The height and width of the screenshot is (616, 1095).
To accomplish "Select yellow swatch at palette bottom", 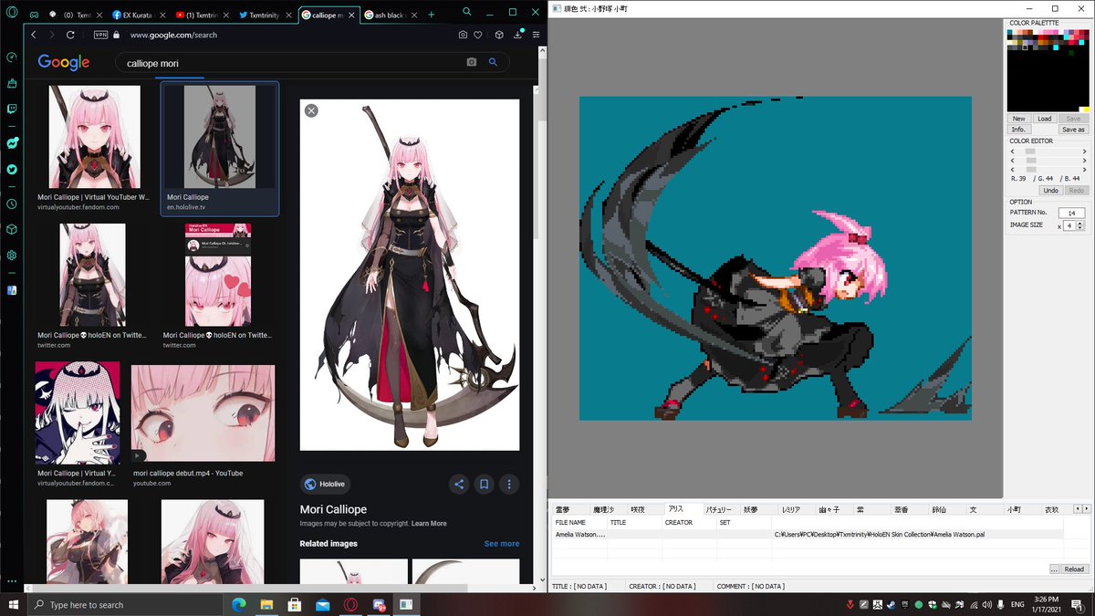I will point(1085,110).
